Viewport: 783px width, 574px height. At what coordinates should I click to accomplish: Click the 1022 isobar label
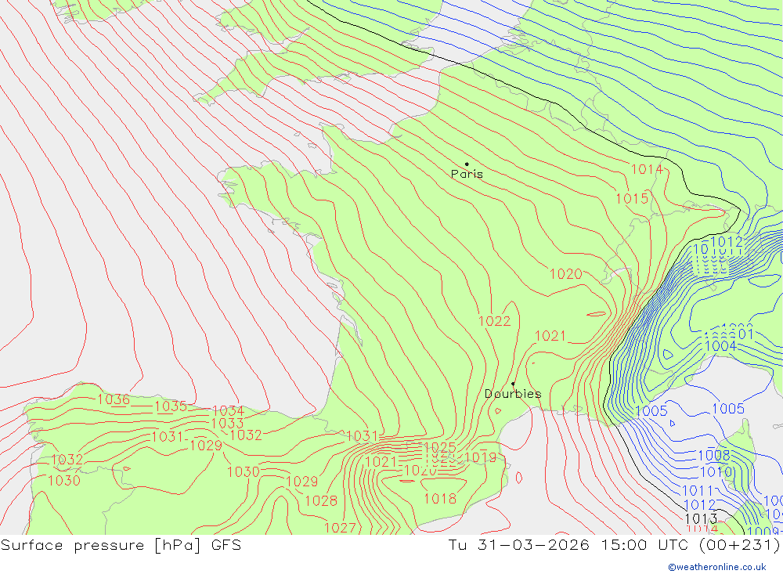click(494, 321)
